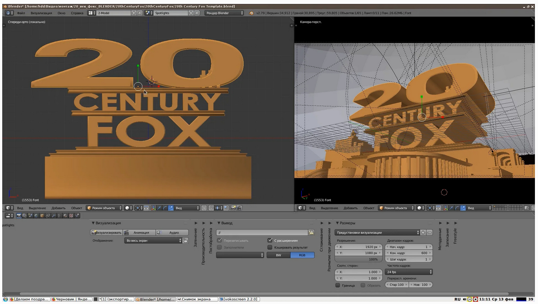The image size is (538, 304).
Task: Open the Constraints tab (chain icon) in properties
Action: tap(48, 216)
